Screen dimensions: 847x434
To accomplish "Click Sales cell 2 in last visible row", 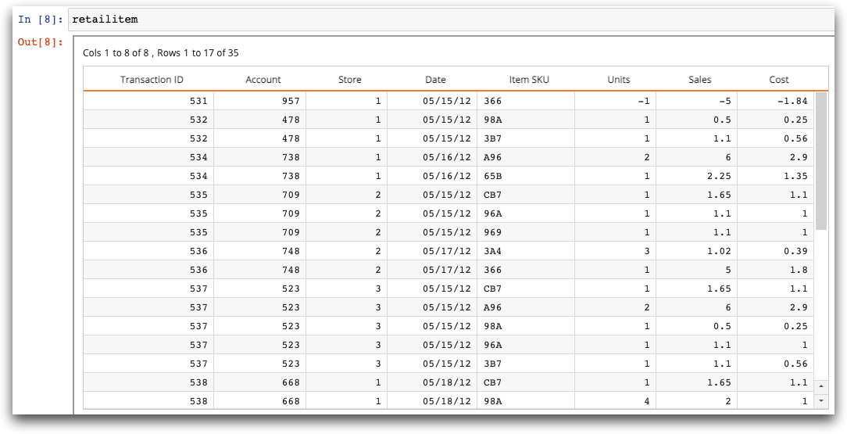I will pos(697,401).
